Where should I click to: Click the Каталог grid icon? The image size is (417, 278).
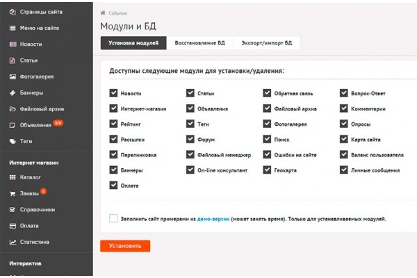coord(13,177)
